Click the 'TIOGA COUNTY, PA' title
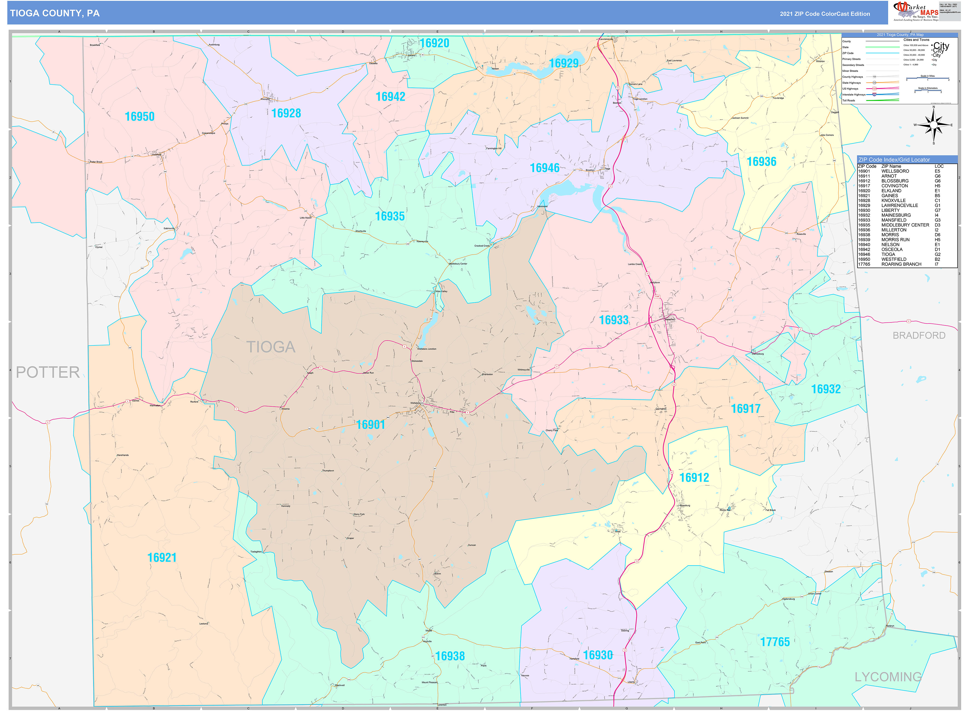 55,13
